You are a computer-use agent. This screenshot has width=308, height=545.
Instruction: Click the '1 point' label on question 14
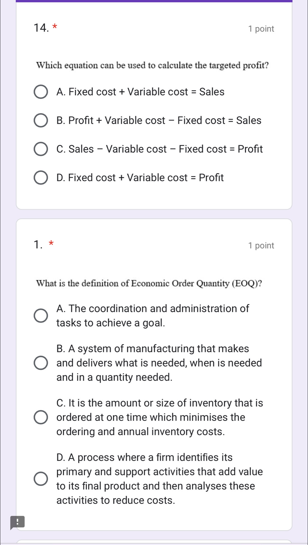coord(261,29)
